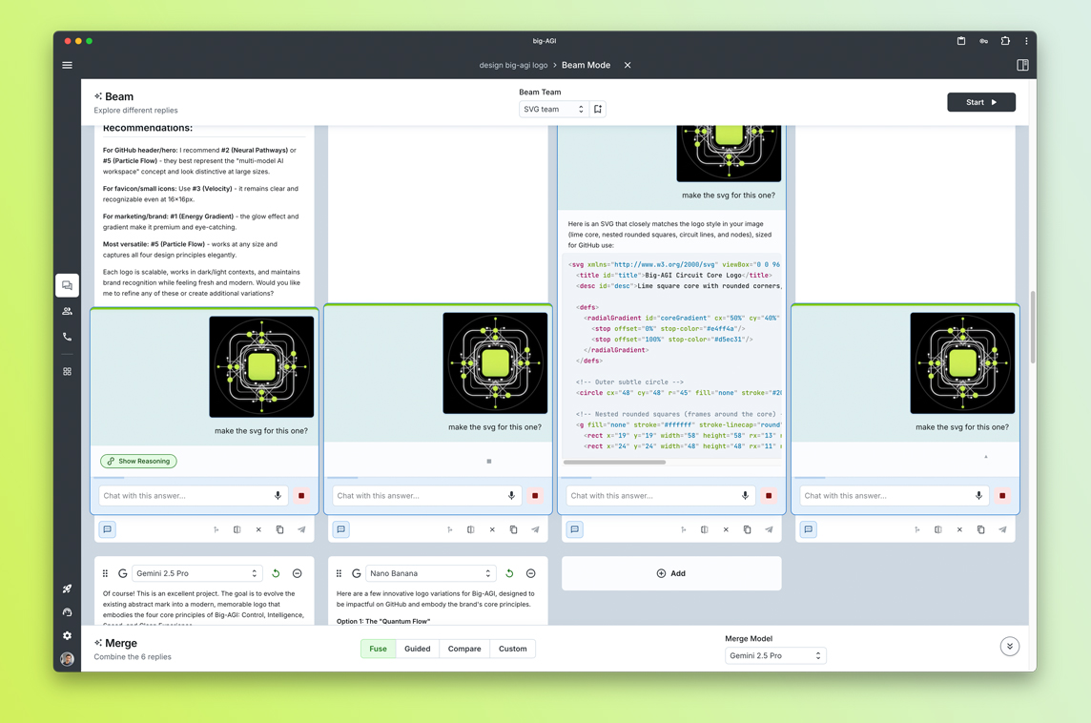The width and height of the screenshot is (1091, 723).
Task: Select the Custom merge tab
Action: point(513,649)
